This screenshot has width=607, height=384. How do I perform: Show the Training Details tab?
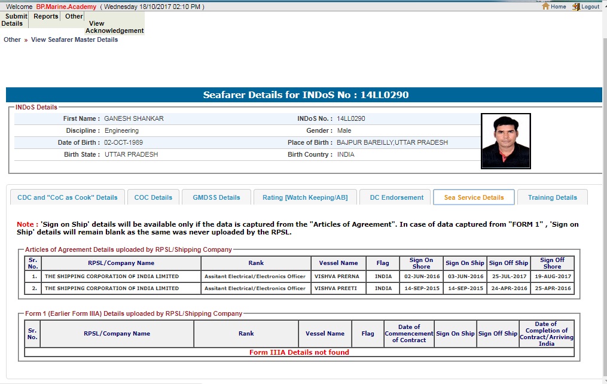pos(552,197)
